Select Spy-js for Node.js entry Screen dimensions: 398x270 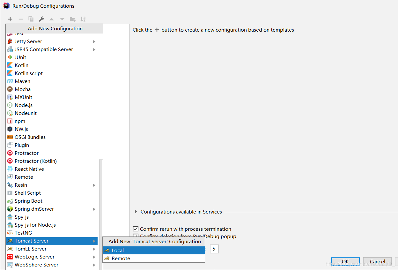[x=52, y=225]
